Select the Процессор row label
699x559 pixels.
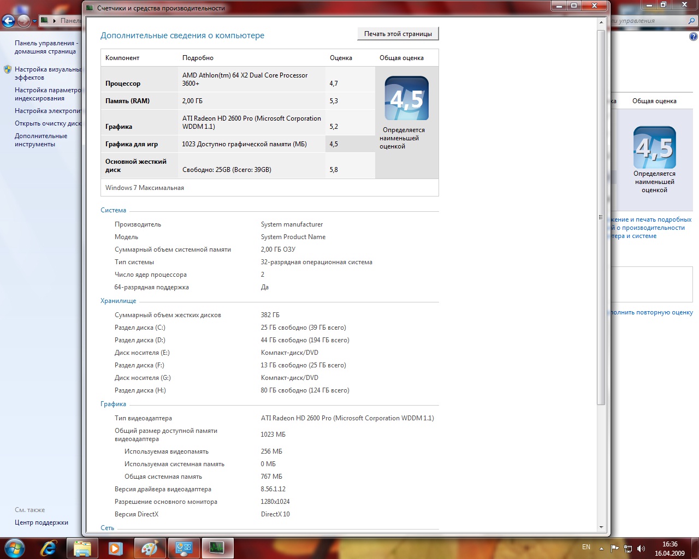click(123, 84)
